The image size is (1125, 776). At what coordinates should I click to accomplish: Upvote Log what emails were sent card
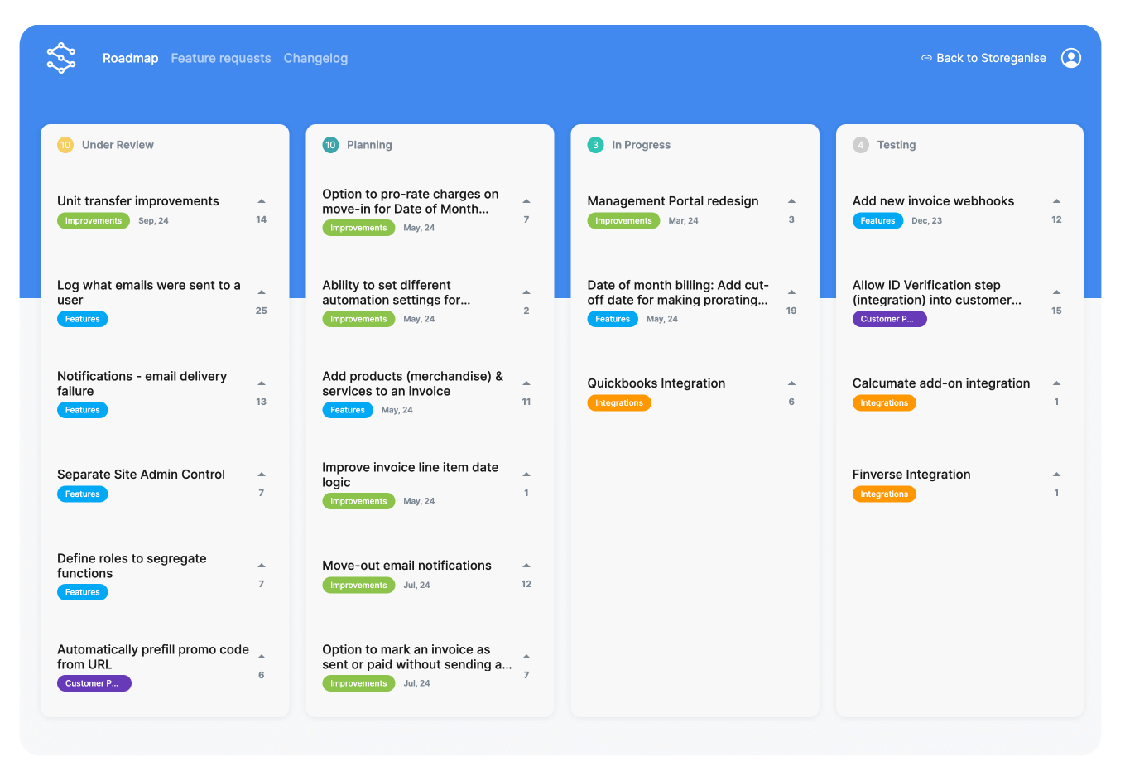pyautogui.click(x=261, y=292)
